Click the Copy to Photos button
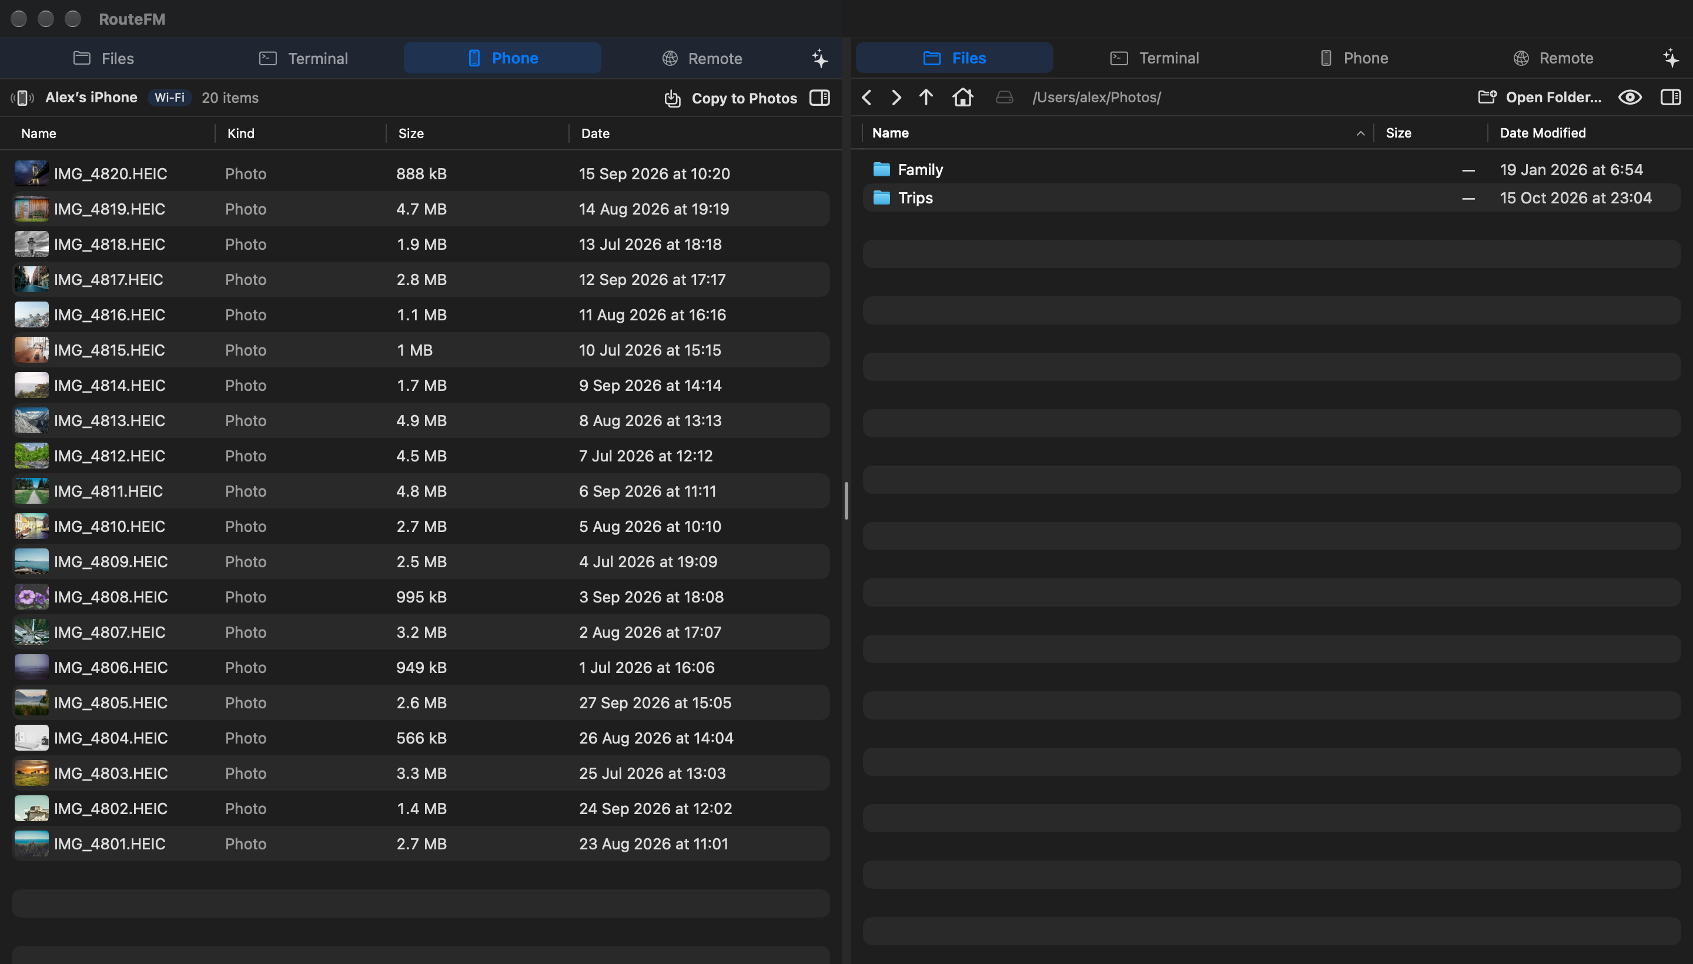1693x964 pixels. (x=730, y=98)
